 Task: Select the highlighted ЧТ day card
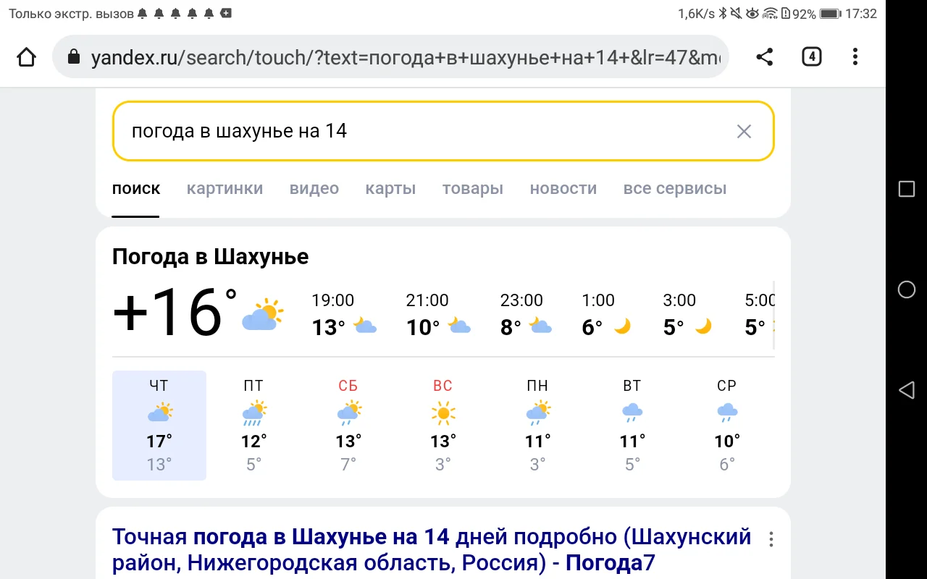(159, 426)
